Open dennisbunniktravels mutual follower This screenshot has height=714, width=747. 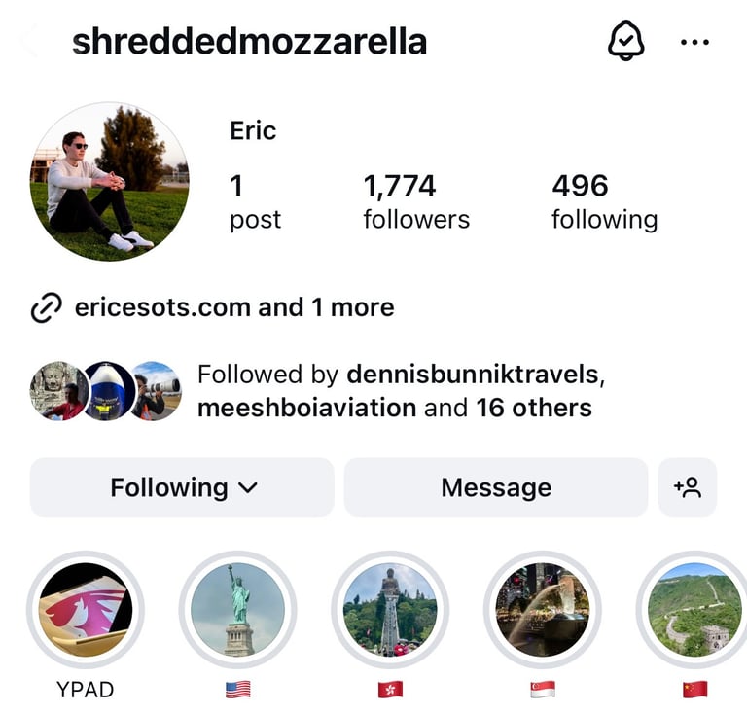coord(473,375)
